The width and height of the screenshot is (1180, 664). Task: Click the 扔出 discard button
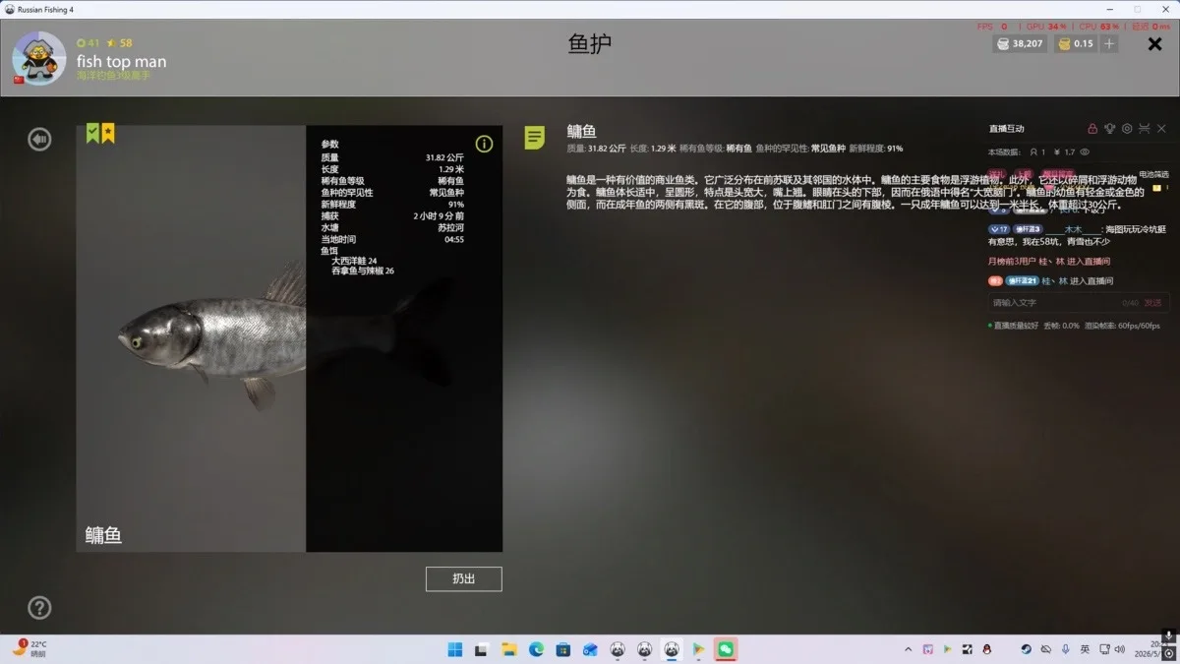(464, 578)
